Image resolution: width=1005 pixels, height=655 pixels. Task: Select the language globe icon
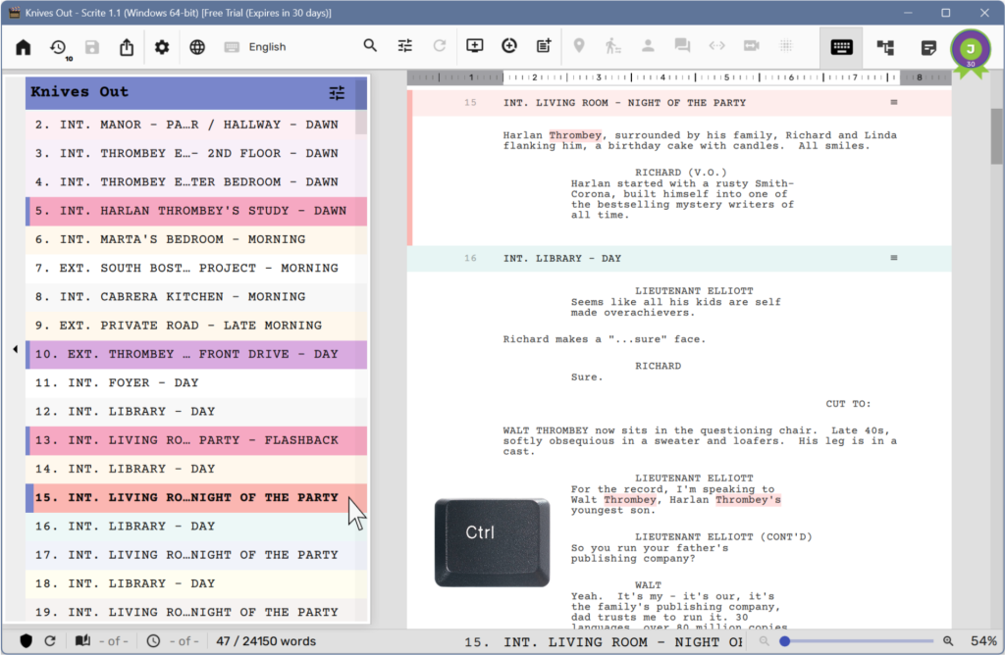pyautogui.click(x=196, y=46)
